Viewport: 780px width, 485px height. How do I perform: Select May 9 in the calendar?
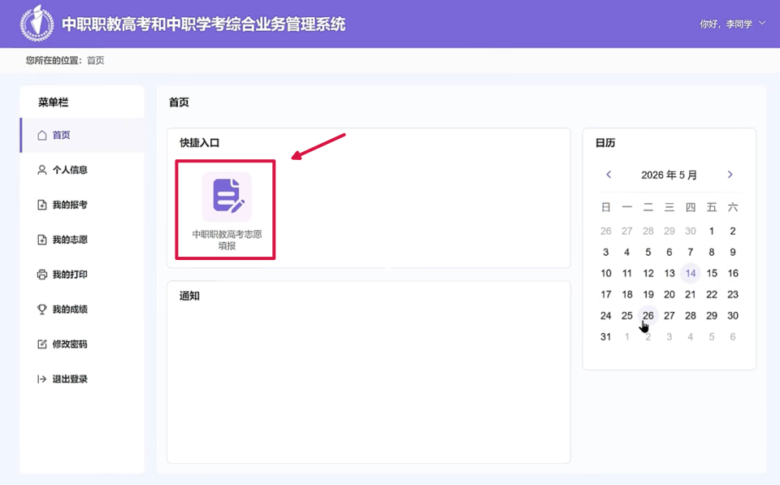(x=733, y=252)
